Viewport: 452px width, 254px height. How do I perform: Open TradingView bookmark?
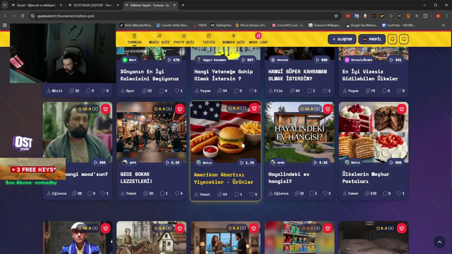click(x=221, y=25)
